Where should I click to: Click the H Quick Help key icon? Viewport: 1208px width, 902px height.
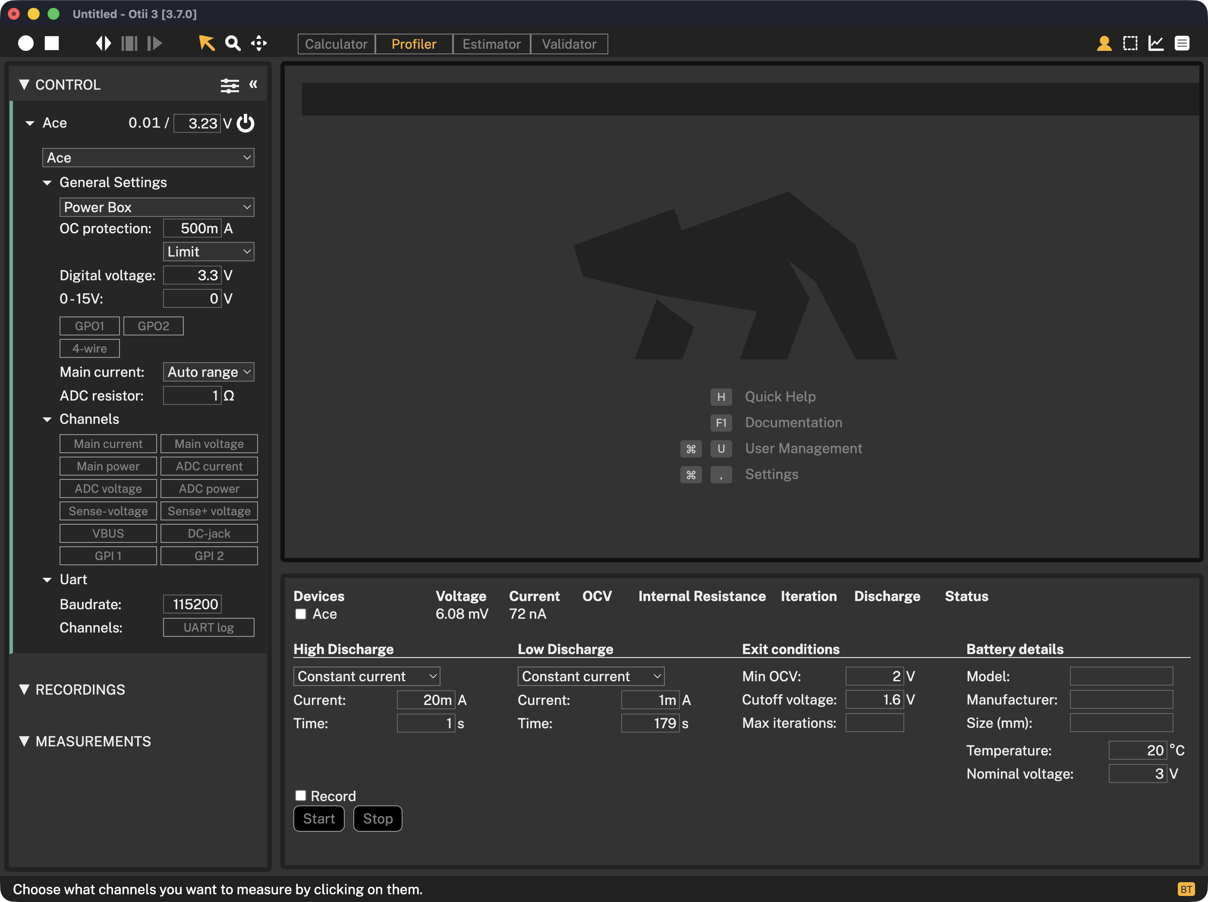(x=721, y=397)
